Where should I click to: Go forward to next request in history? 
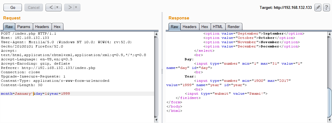[x=70, y=7]
